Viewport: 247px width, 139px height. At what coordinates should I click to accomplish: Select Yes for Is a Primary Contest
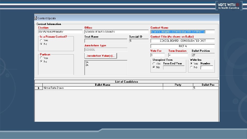(x=41, y=40)
